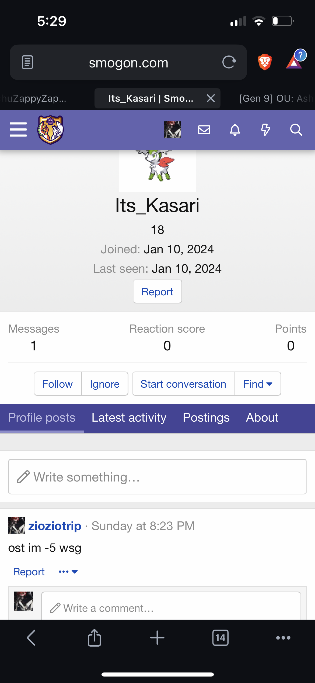Open the hamburger navigation menu
The width and height of the screenshot is (315, 683).
pyautogui.click(x=18, y=129)
